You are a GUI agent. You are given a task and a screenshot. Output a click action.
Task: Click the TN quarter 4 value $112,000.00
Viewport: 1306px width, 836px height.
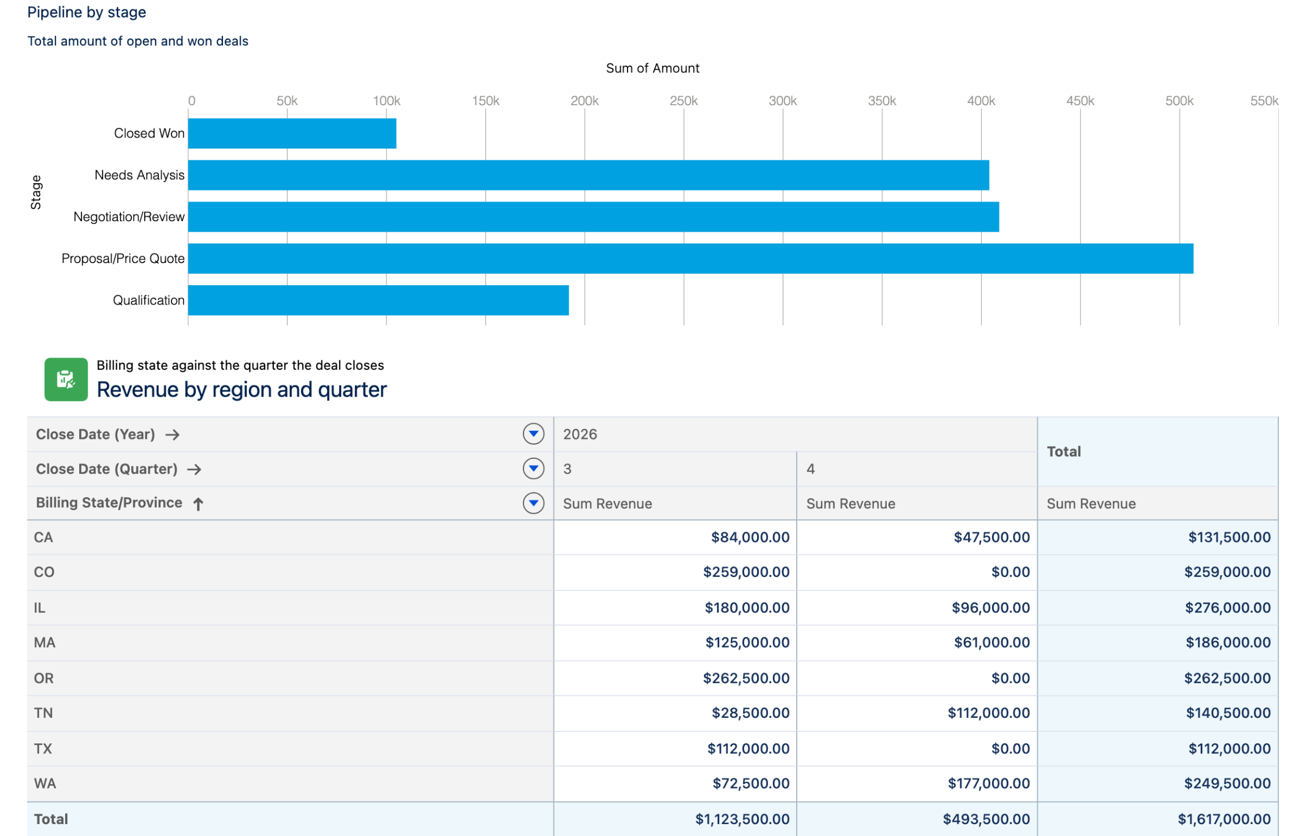pyautogui.click(x=989, y=713)
